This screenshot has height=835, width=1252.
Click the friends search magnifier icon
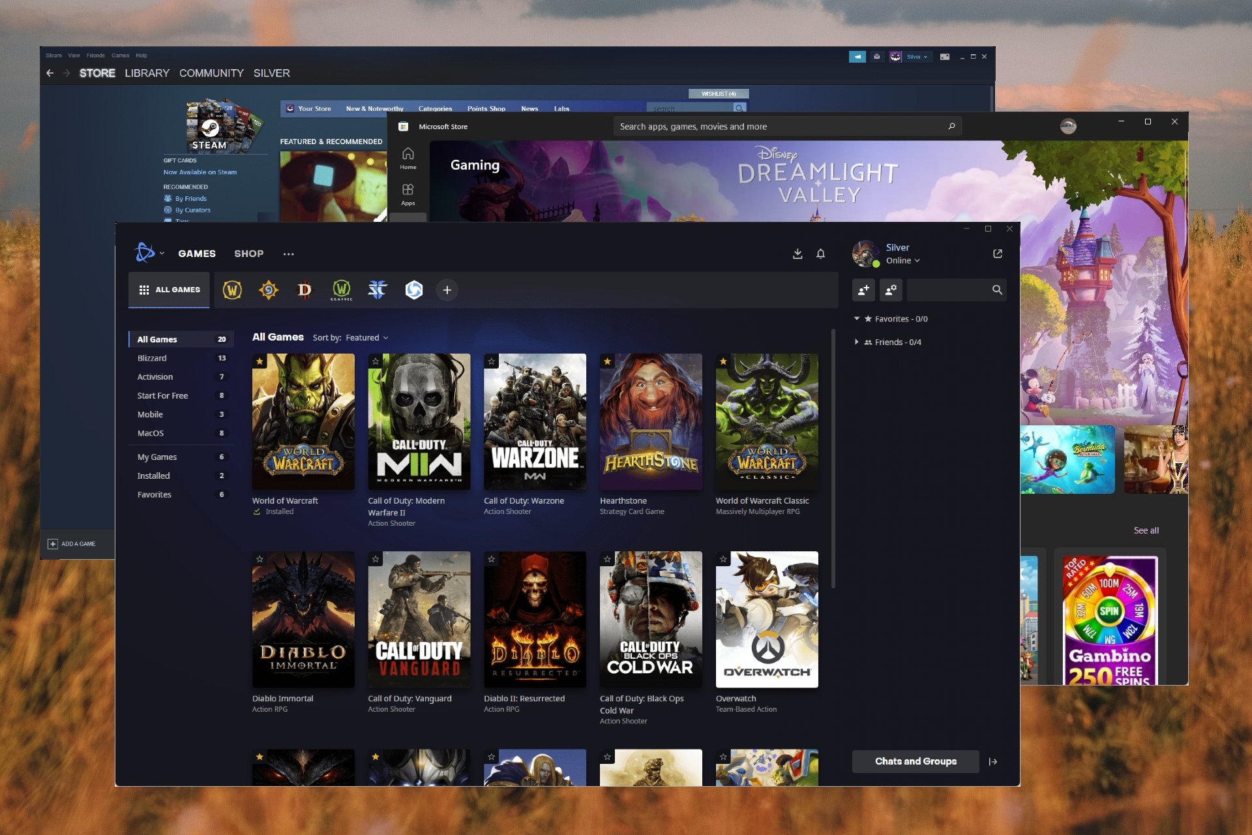pyautogui.click(x=997, y=290)
